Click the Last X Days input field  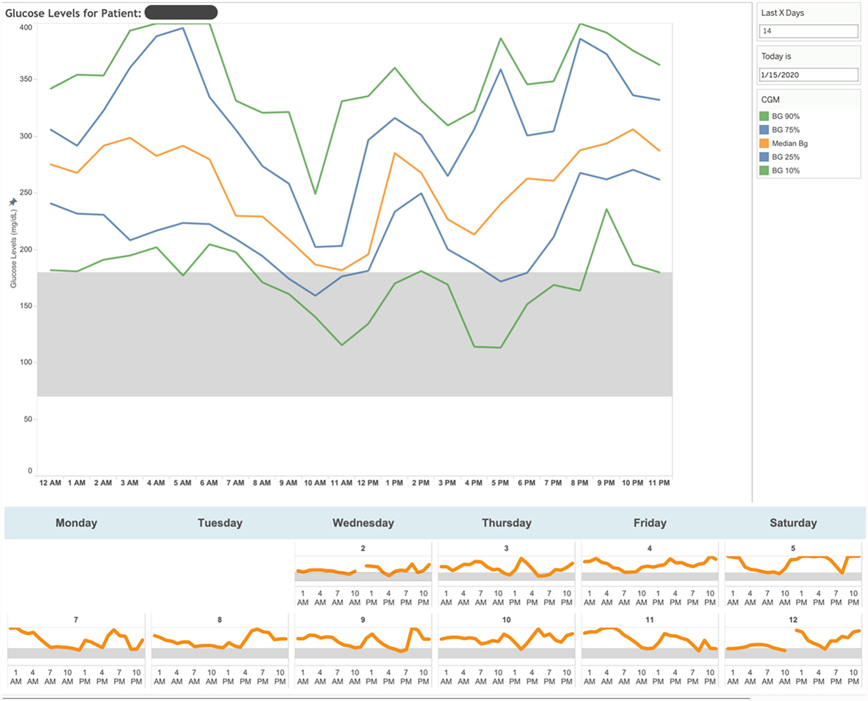tap(809, 31)
